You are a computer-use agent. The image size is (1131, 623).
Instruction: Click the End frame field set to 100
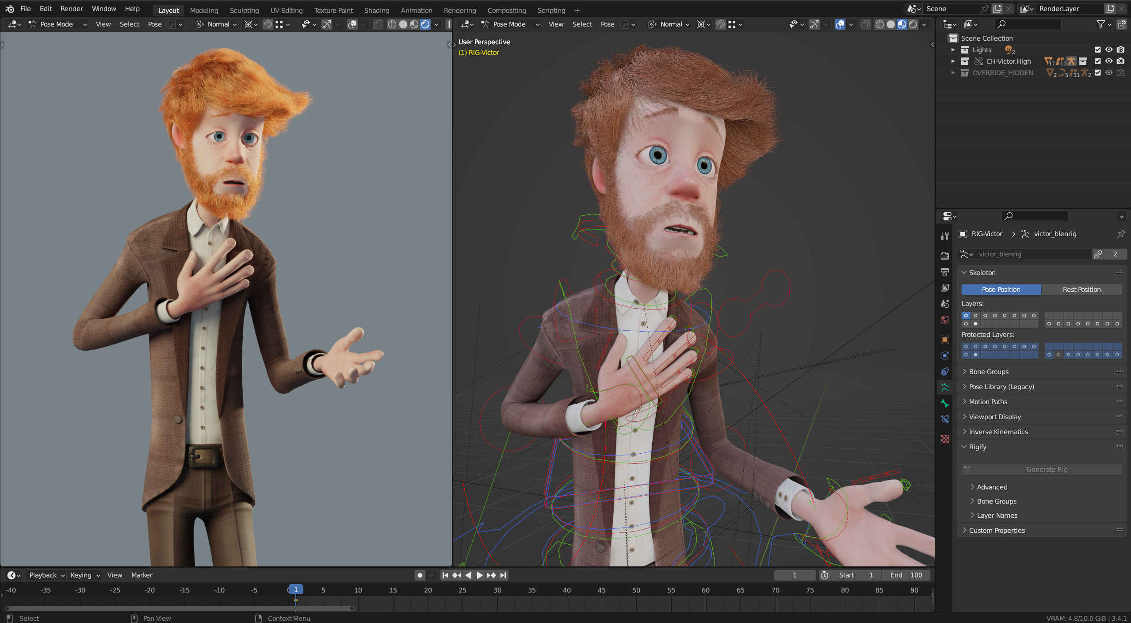(x=906, y=575)
